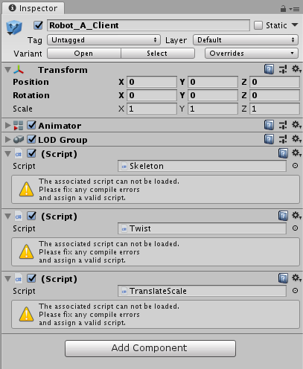The image size is (303, 369).
Task: Click the Rotation Y value field
Action: pyautogui.click(x=213, y=95)
